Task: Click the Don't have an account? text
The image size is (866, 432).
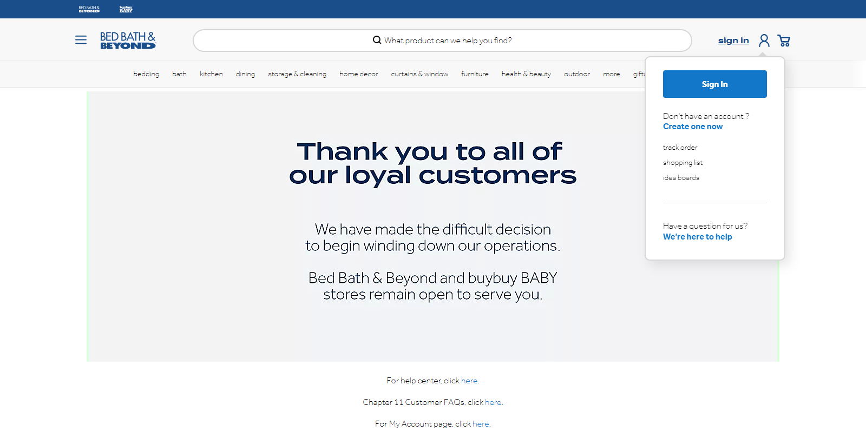Action: click(x=706, y=116)
